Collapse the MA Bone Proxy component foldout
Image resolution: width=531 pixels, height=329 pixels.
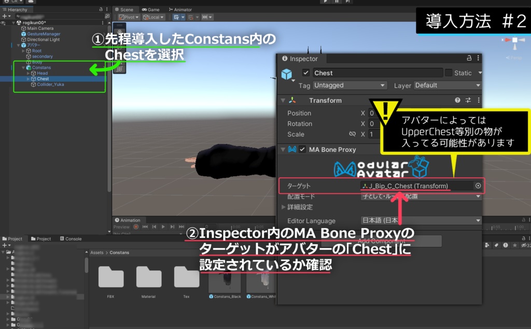283,150
